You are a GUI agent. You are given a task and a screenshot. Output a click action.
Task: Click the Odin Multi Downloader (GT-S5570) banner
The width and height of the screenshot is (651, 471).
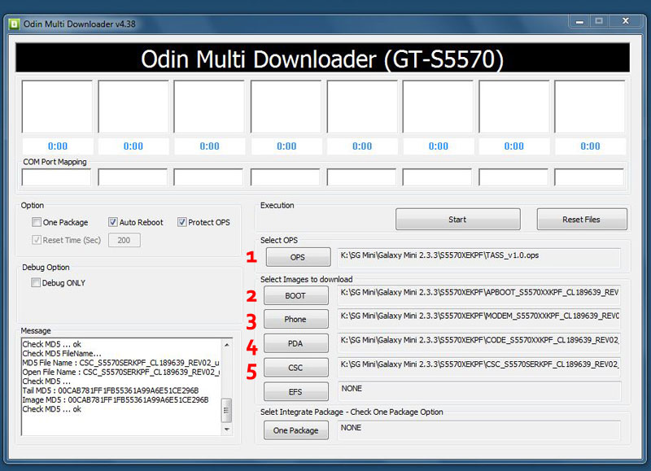(322, 59)
